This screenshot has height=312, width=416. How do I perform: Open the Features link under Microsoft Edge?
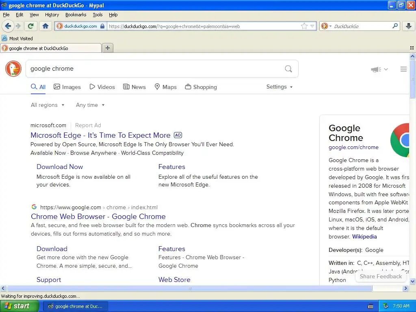[x=172, y=167]
